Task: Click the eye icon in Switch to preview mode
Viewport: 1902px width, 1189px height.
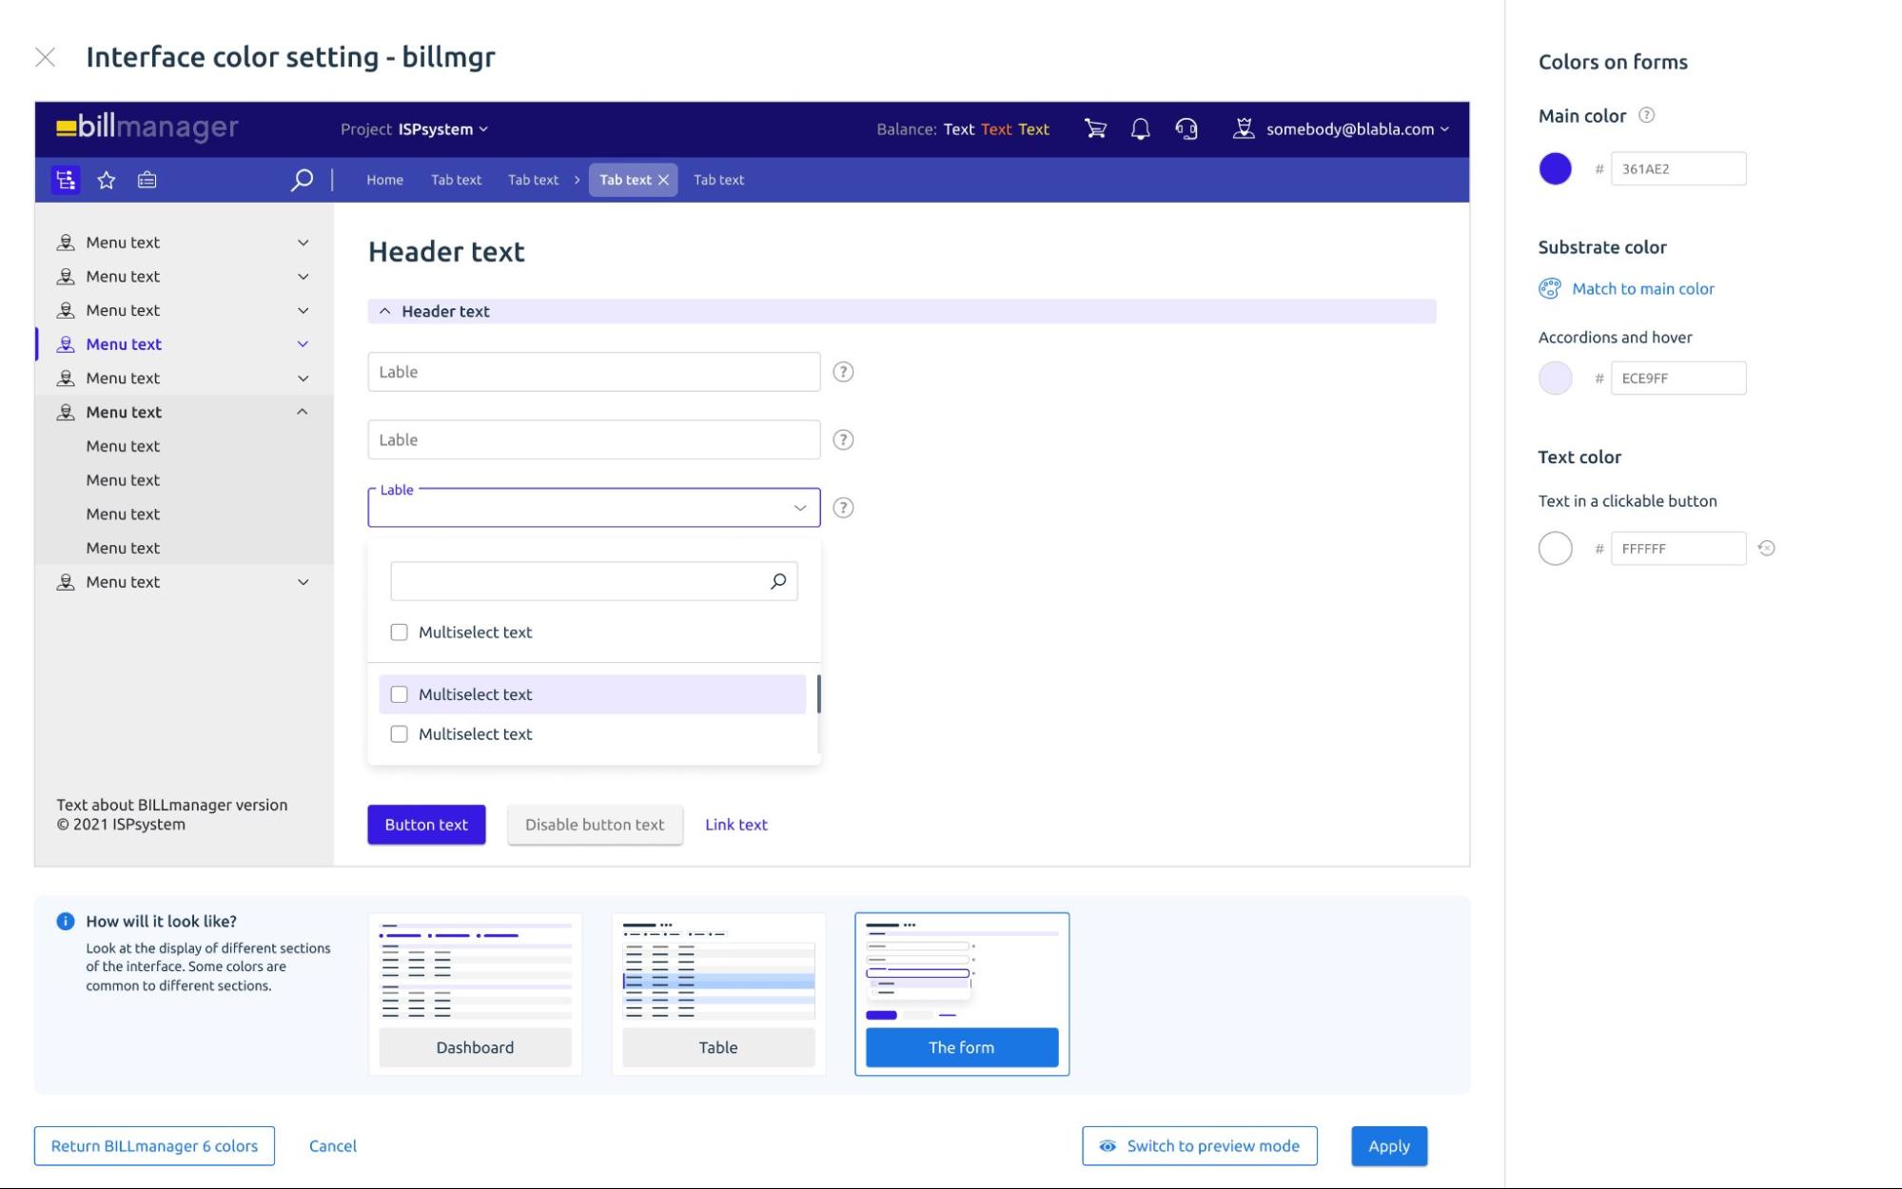Action: click(x=1108, y=1146)
